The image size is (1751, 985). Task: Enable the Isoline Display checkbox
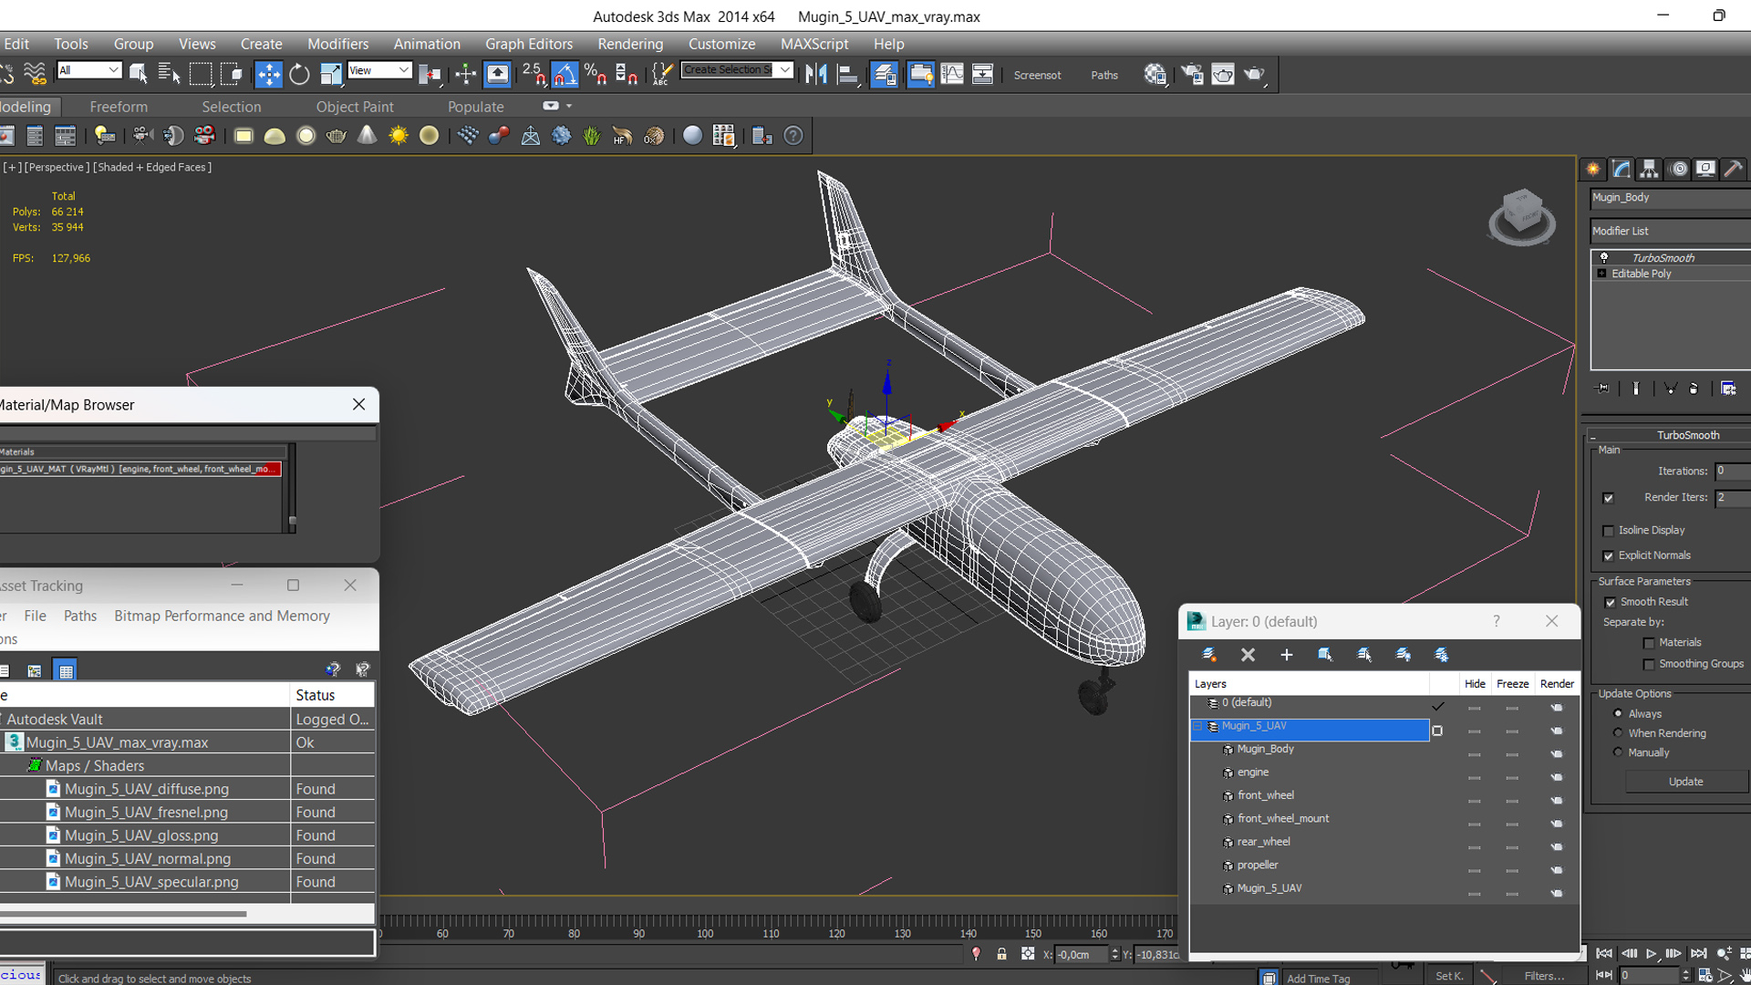point(1609,531)
